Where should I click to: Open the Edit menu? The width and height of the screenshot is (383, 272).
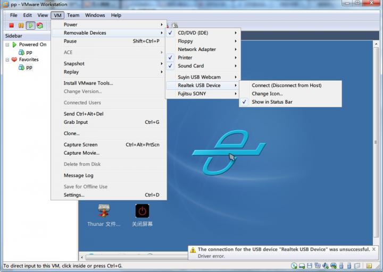(x=27, y=15)
